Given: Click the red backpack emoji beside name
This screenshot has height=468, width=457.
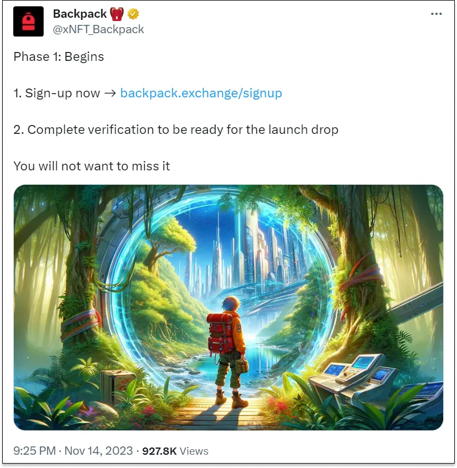Looking at the screenshot, I should pos(117,14).
